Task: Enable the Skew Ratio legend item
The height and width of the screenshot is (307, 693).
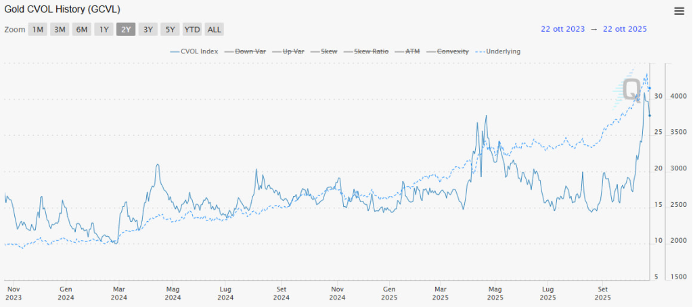Action: [x=370, y=51]
